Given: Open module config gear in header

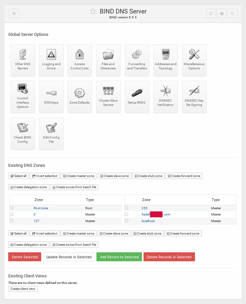Looking at the screenshot, I should click(14, 13).
